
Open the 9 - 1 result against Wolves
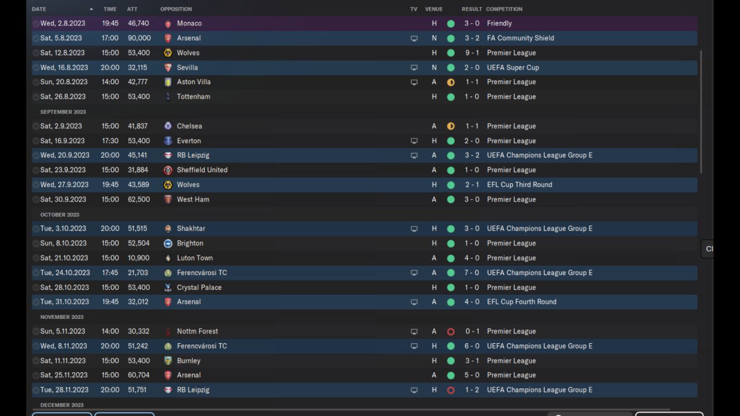(x=471, y=53)
